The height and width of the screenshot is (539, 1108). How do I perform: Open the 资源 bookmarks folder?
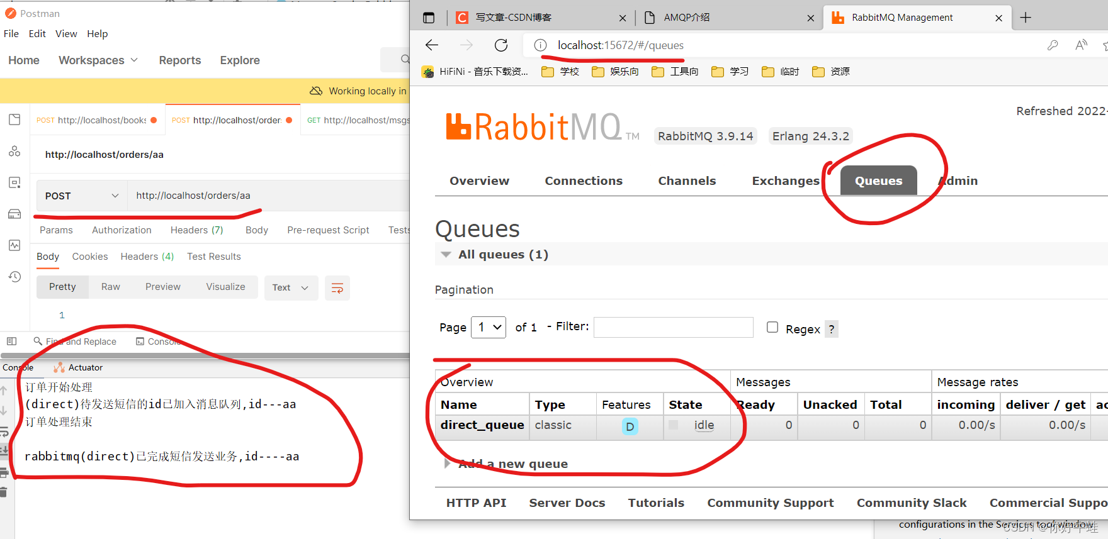(x=831, y=72)
